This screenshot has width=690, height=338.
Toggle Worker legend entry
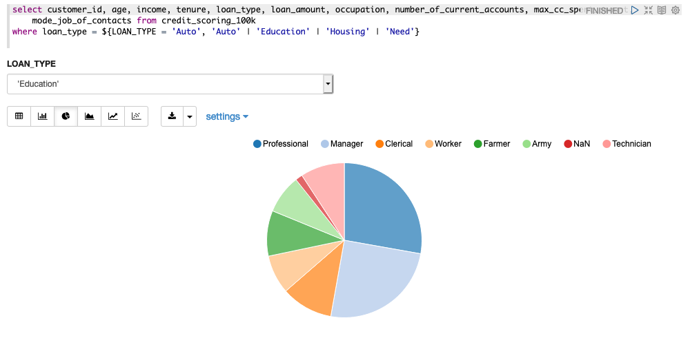click(x=444, y=144)
